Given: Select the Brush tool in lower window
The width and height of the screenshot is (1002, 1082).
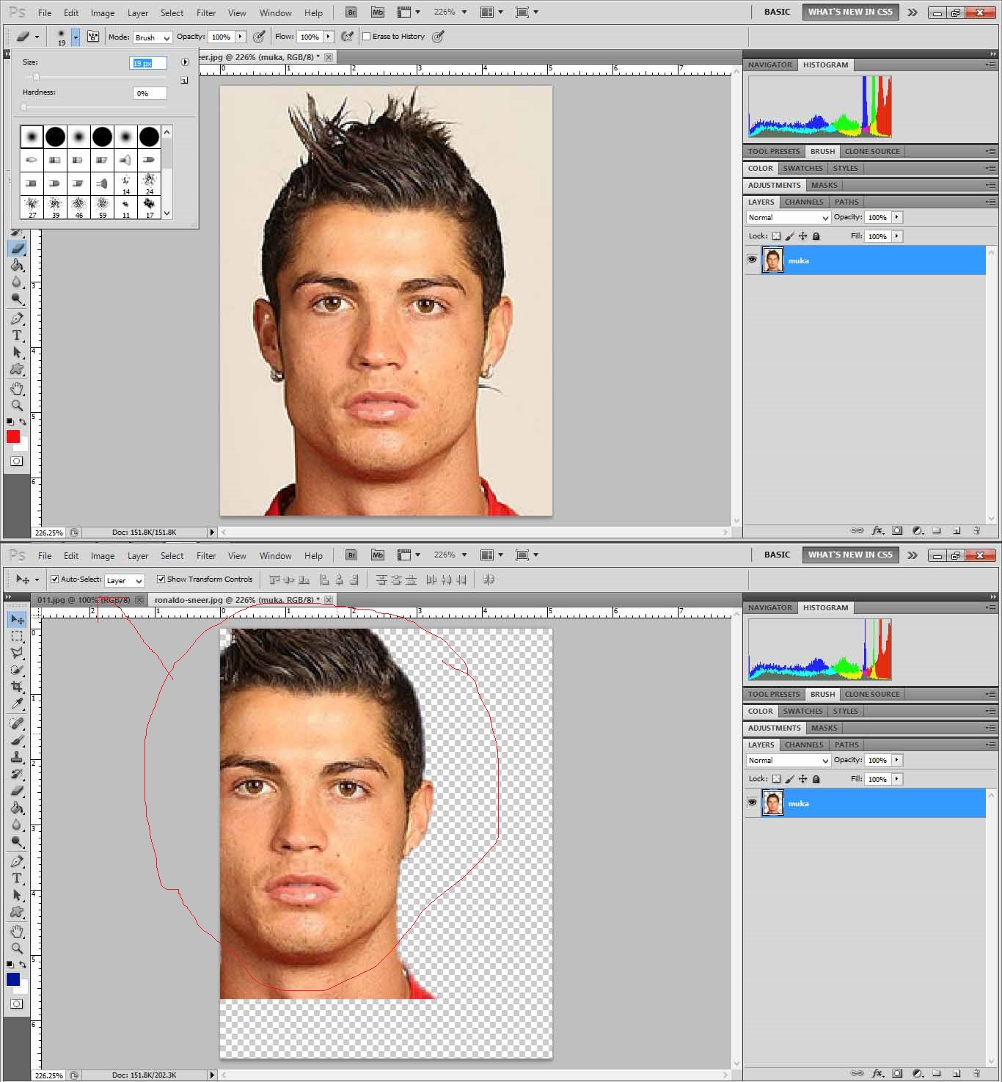Looking at the screenshot, I should point(17,740).
